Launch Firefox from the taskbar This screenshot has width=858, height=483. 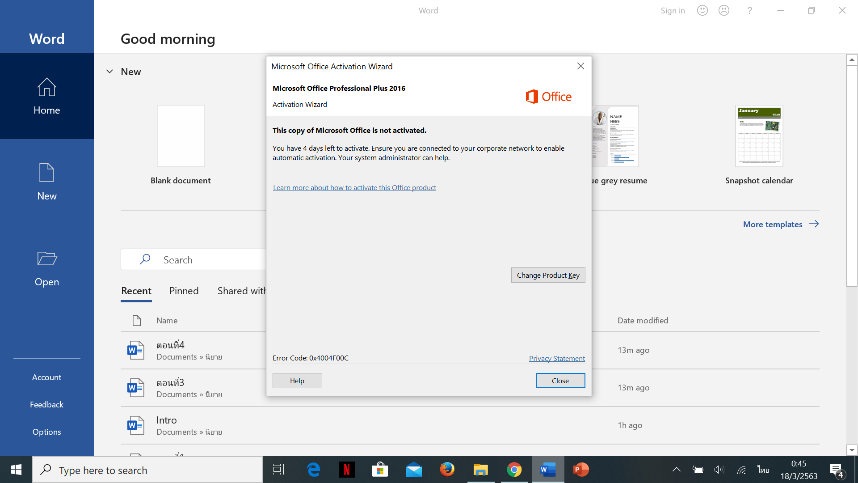coord(447,470)
